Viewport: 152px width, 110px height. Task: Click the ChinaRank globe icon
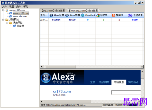(x=83, y=15)
